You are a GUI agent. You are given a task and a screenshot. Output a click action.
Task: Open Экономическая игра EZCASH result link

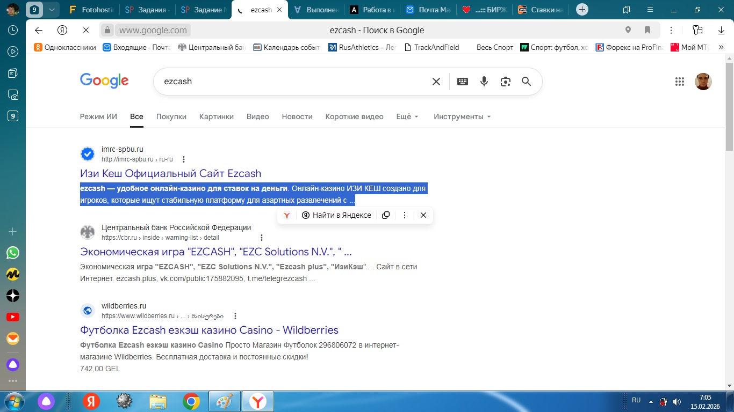point(216,252)
